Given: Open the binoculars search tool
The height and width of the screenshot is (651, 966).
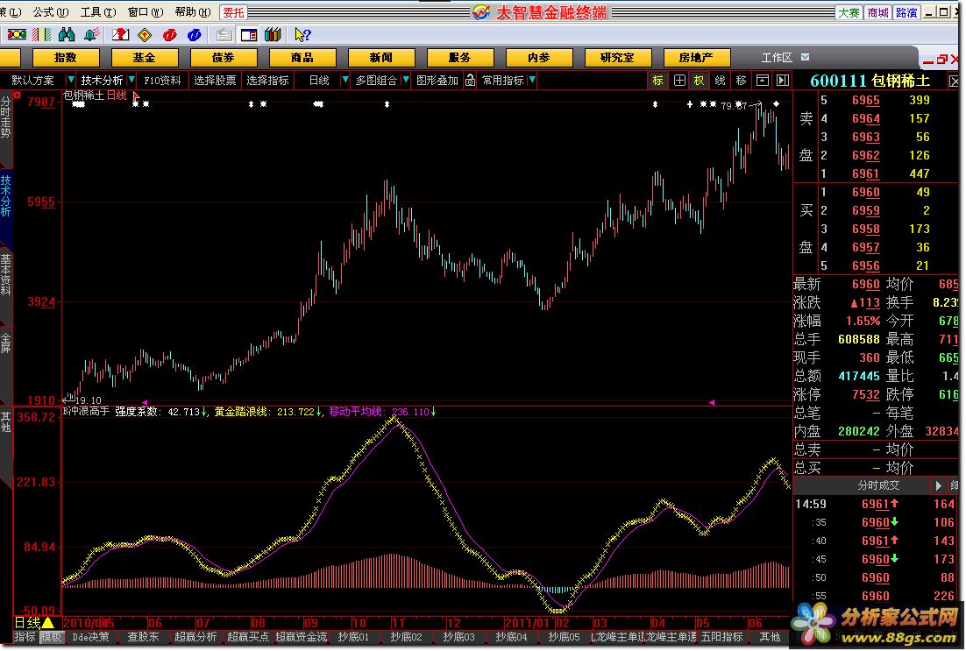Looking at the screenshot, I should click(x=67, y=34).
